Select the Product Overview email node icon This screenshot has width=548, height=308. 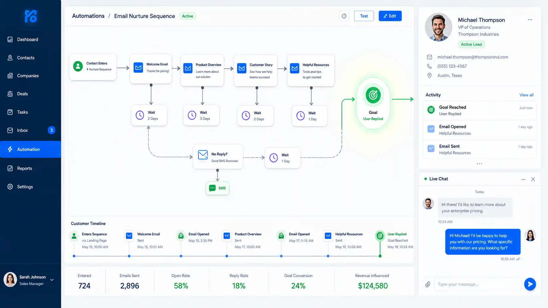[188, 68]
